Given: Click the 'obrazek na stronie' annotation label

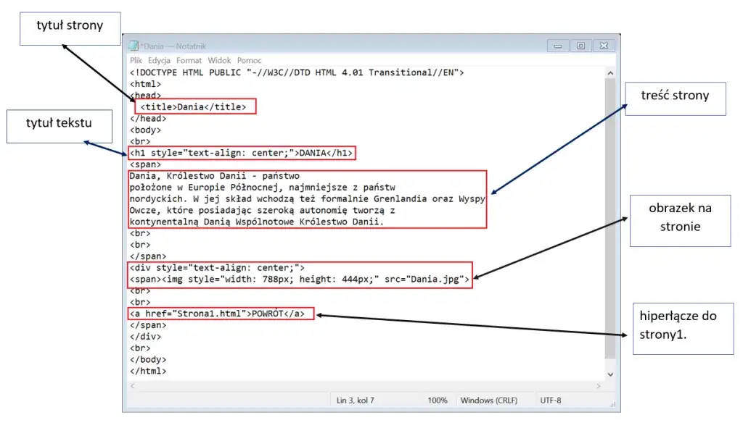Looking at the screenshot, I should coord(680,221).
